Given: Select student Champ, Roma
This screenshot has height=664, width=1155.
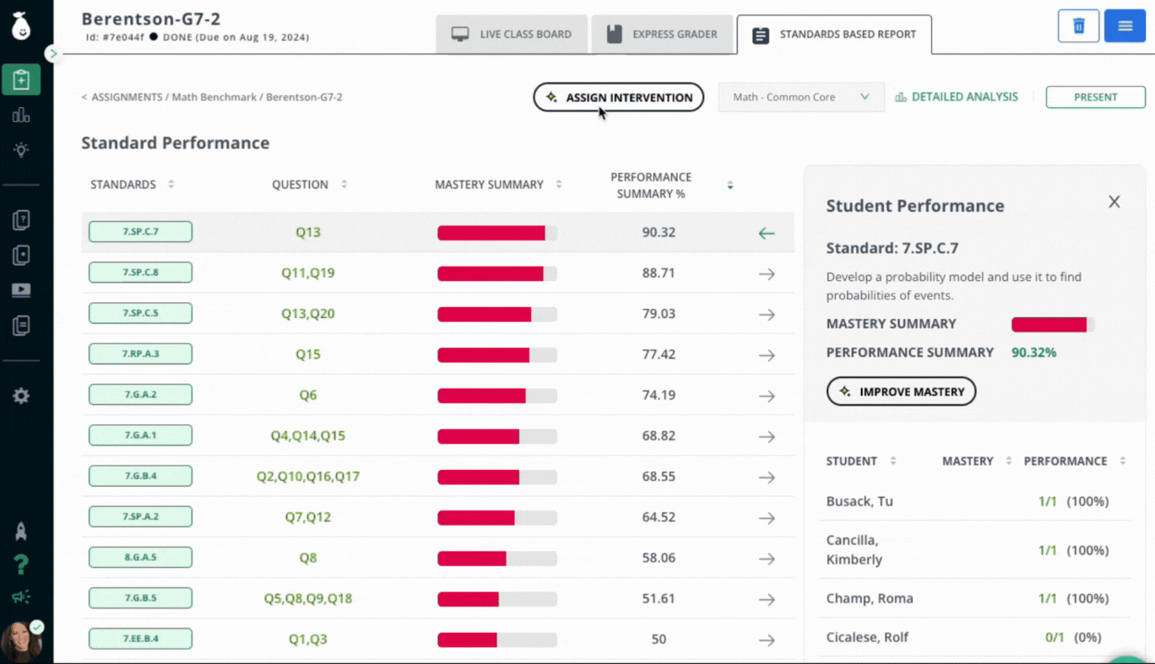Looking at the screenshot, I should 870,598.
